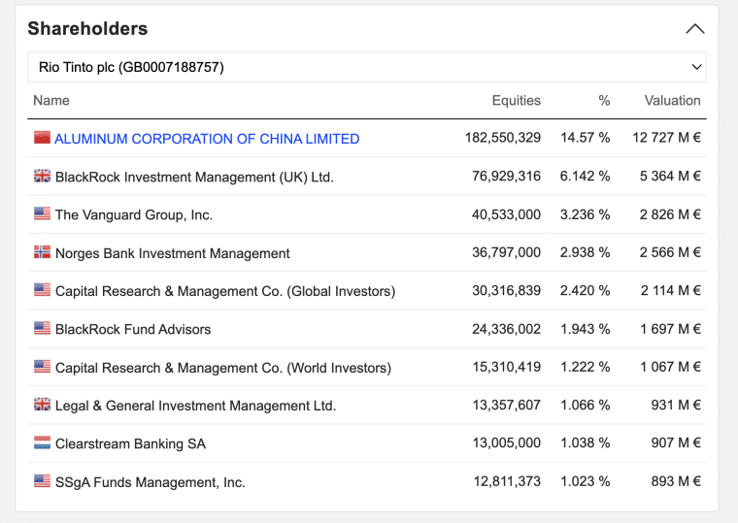Select SSgA Funds Management, Inc. name

pos(151,482)
